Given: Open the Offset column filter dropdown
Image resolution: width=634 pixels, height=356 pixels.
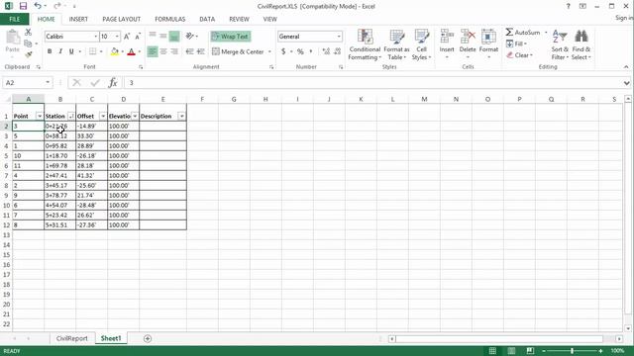Looking at the screenshot, I should (x=103, y=117).
